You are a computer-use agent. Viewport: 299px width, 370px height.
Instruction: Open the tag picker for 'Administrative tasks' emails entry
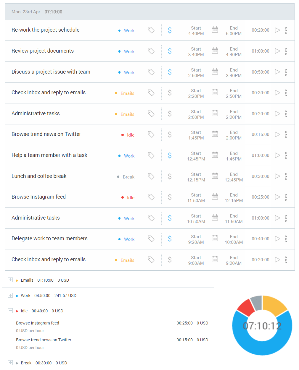(151, 113)
